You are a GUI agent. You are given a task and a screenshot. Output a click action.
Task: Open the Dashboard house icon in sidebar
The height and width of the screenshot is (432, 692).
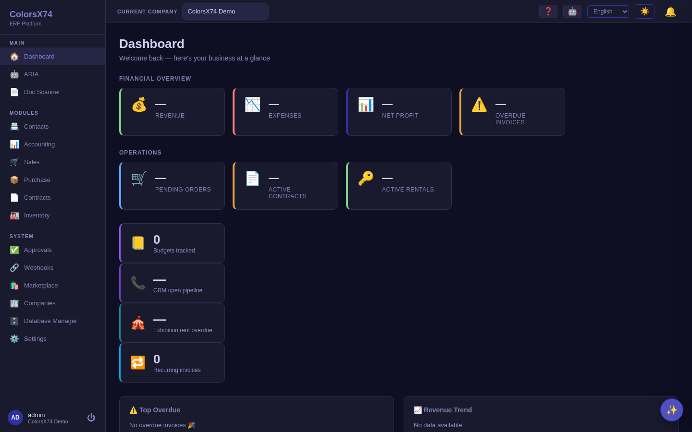point(14,57)
